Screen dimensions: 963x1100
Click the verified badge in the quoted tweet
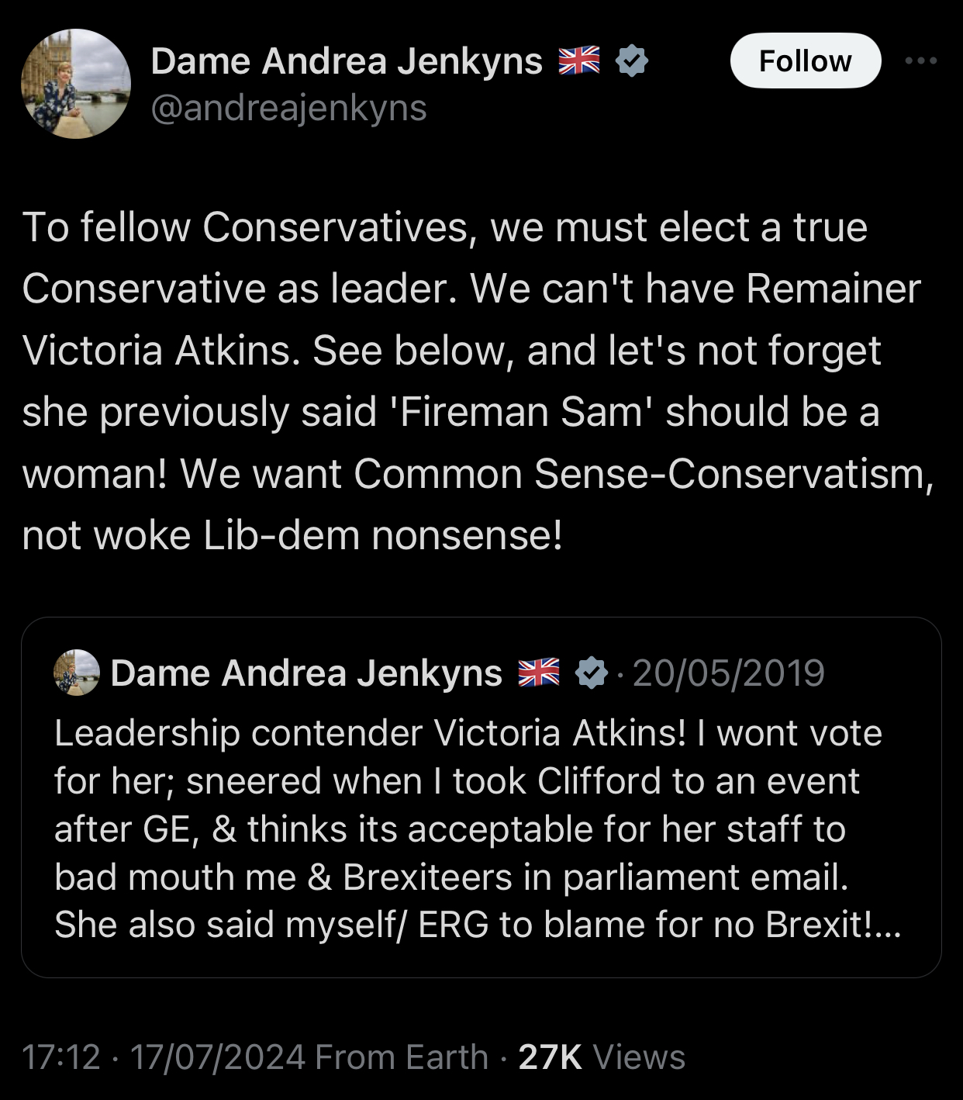592,673
